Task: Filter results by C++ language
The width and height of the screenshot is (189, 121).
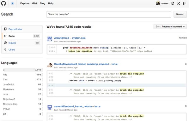Action: (22, 79)
